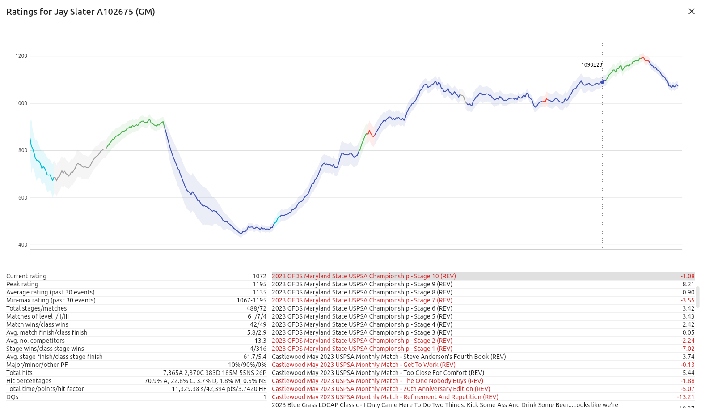Close the ratings dialog with the X
The height and width of the screenshot is (413, 701).
691,11
